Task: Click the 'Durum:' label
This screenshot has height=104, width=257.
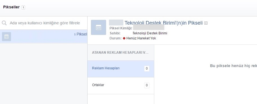Action: tap(116, 38)
